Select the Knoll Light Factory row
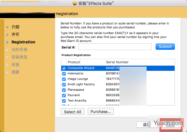The image size is (187, 132). [x=118, y=84]
